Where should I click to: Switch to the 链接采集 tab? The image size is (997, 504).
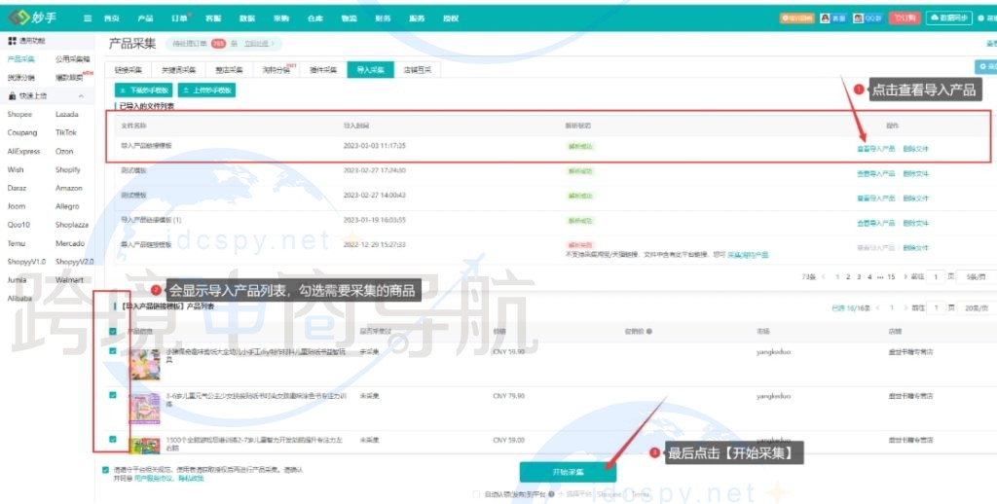tap(129, 70)
